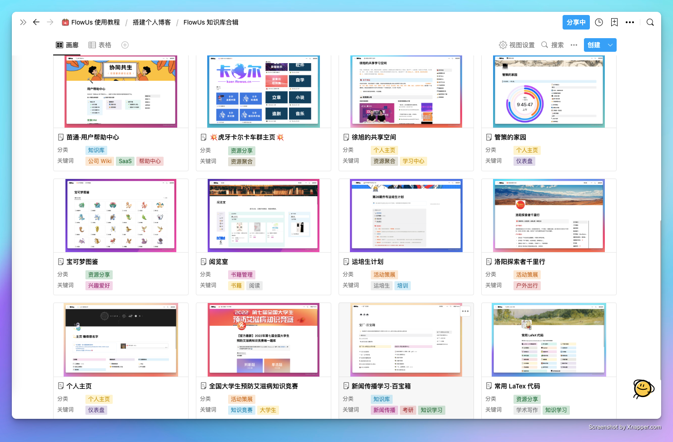
Task: Collapse the sidebar with the double-chevron icon
Action: click(23, 22)
